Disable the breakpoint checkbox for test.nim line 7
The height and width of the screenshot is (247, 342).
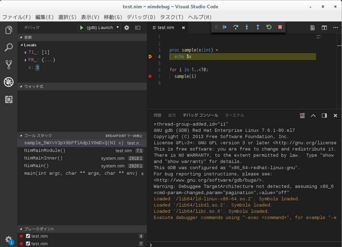(28, 244)
